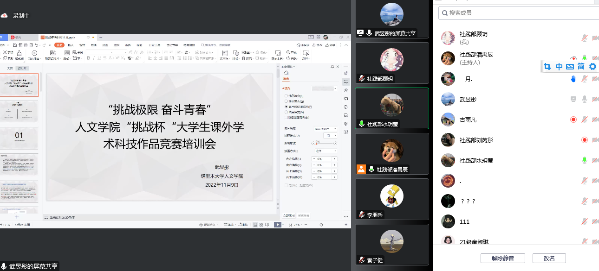This screenshot has height=271, width=599.
Task: Click the raised hand icon beside 一月.
Action: click(x=573, y=79)
